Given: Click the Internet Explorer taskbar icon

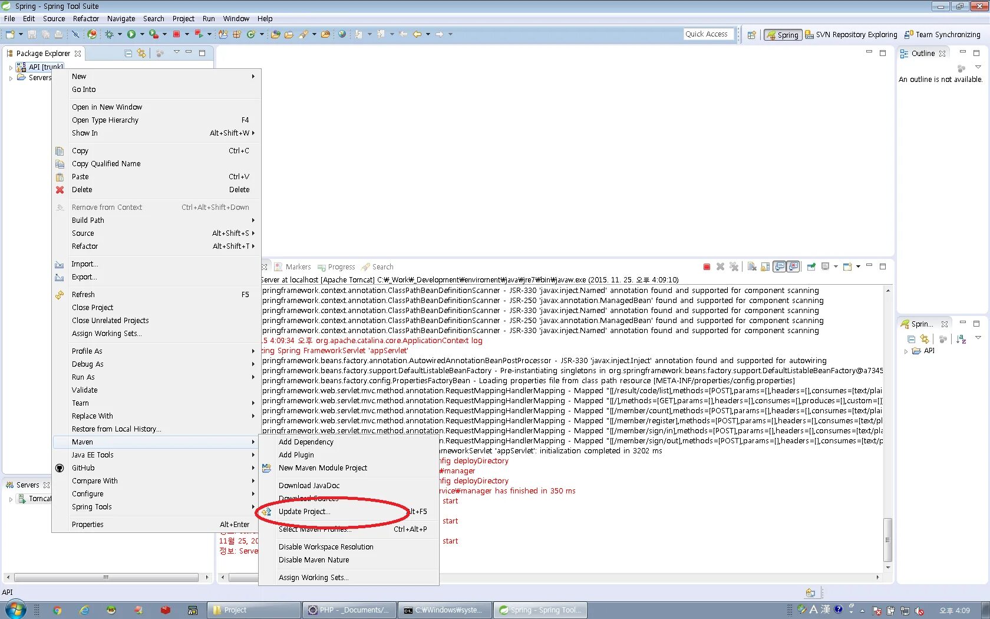Looking at the screenshot, I should [x=84, y=610].
